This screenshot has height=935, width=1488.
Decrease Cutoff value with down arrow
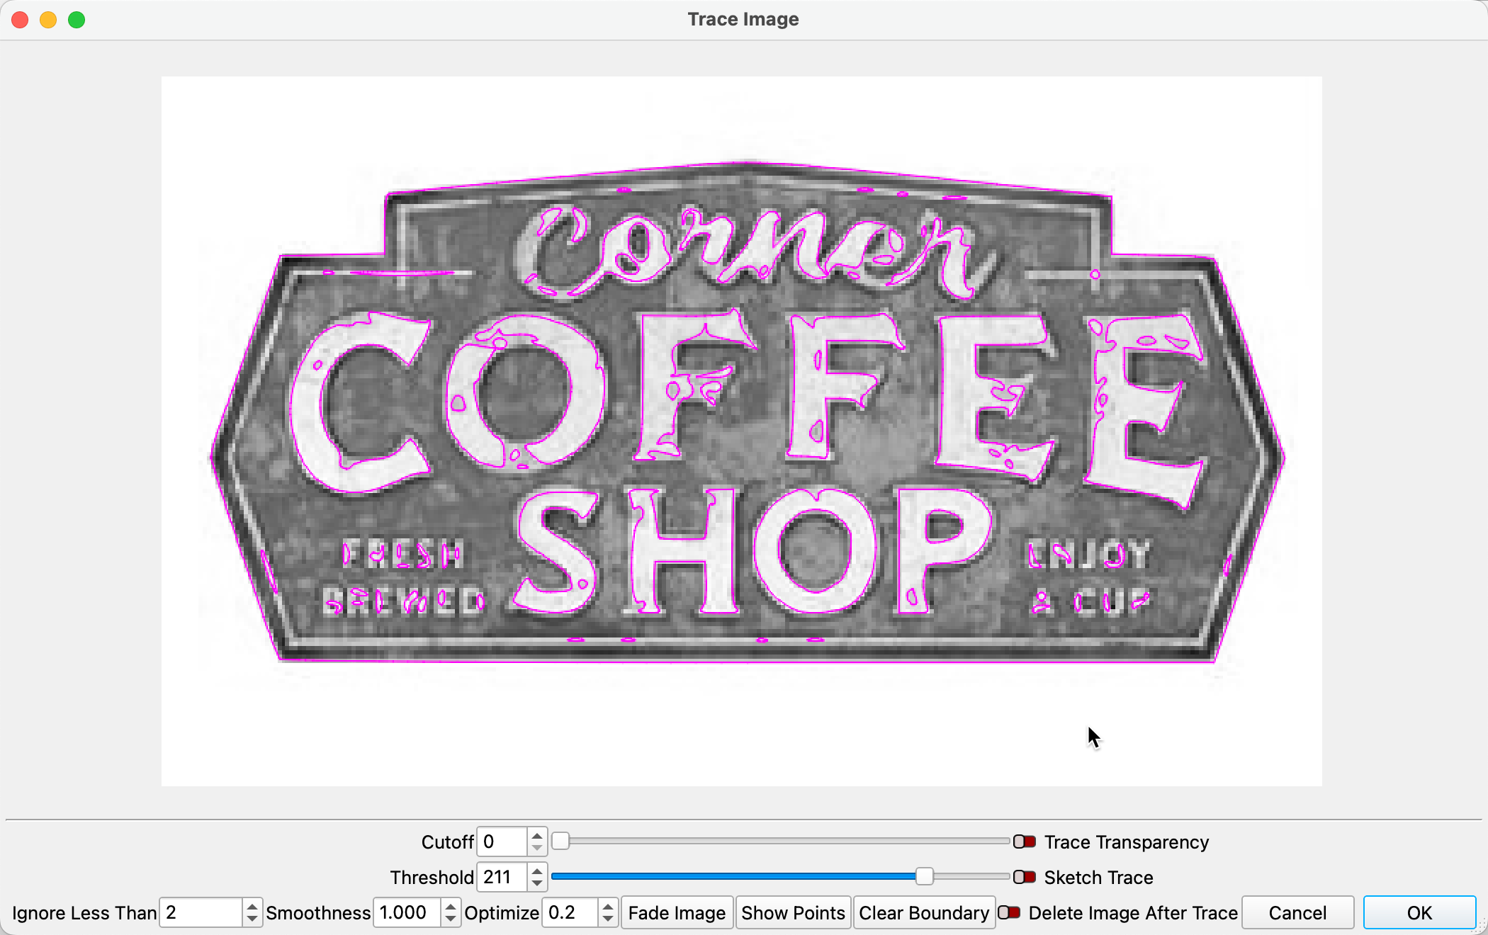point(536,848)
